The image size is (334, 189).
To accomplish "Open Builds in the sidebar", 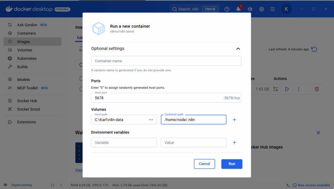I will click(x=33, y=67).
